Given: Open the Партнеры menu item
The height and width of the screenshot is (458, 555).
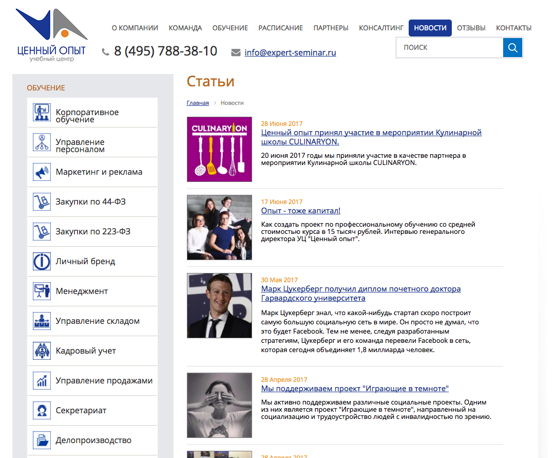Looking at the screenshot, I should (x=331, y=28).
